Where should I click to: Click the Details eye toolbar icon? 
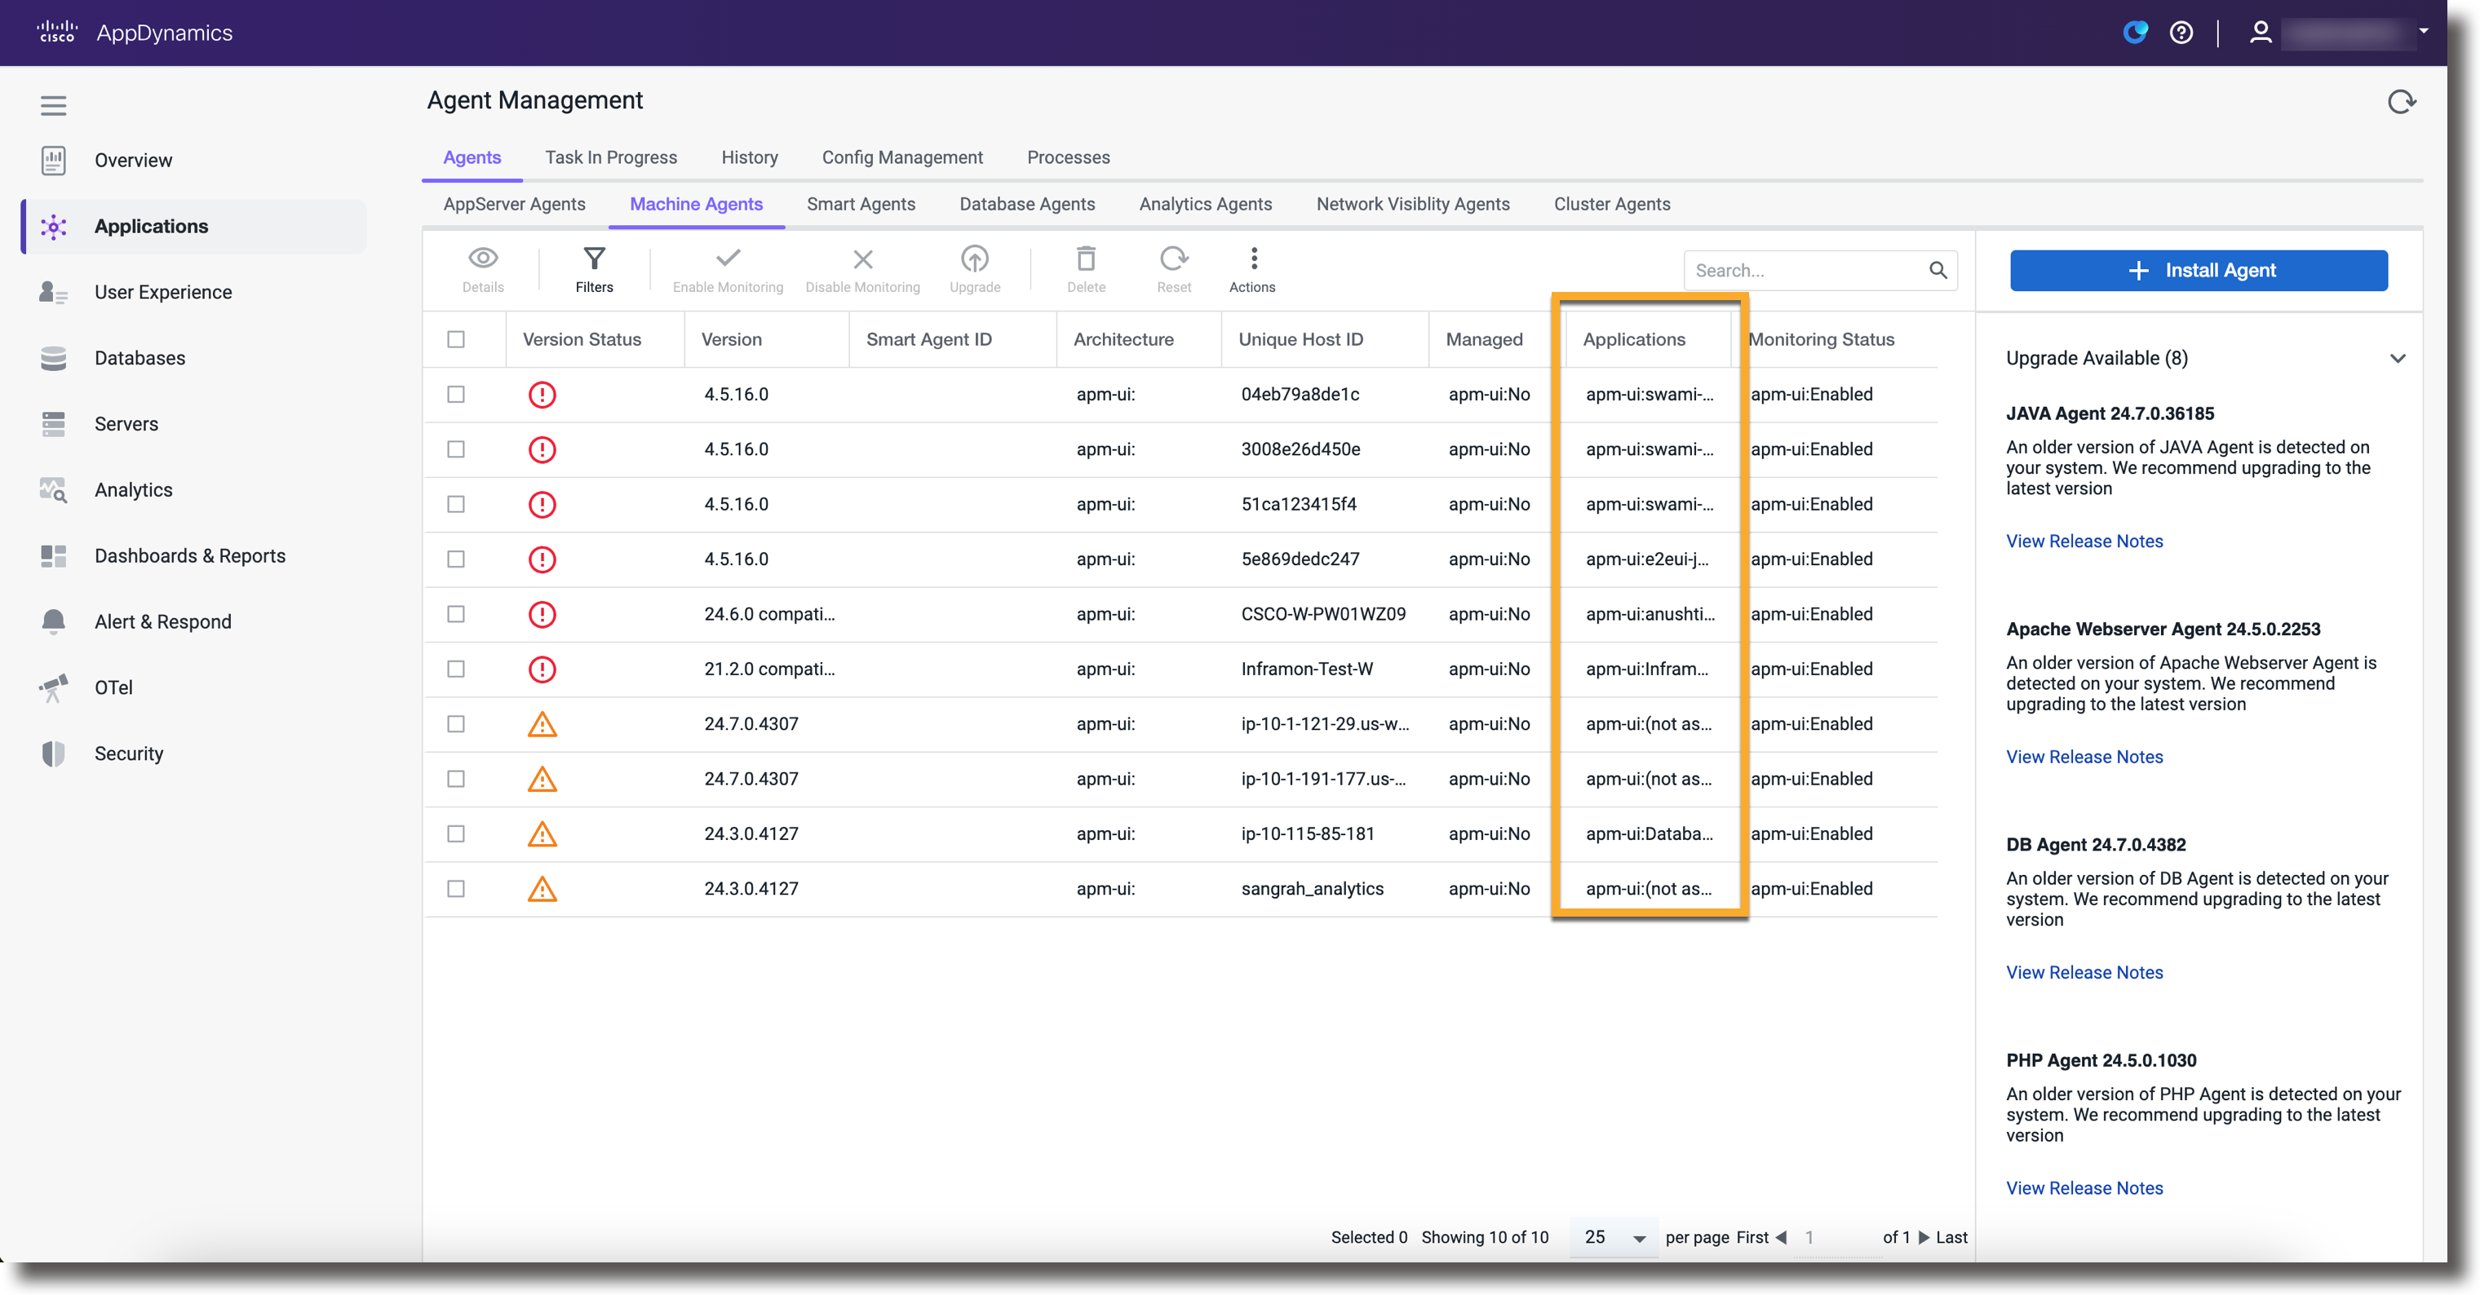(x=482, y=258)
